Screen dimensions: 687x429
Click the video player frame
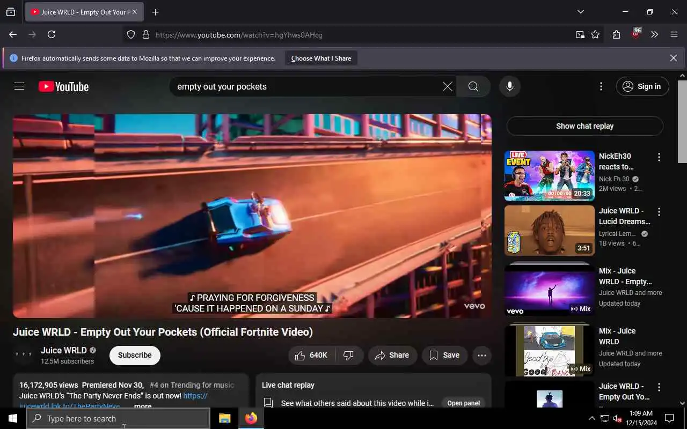tap(252, 216)
